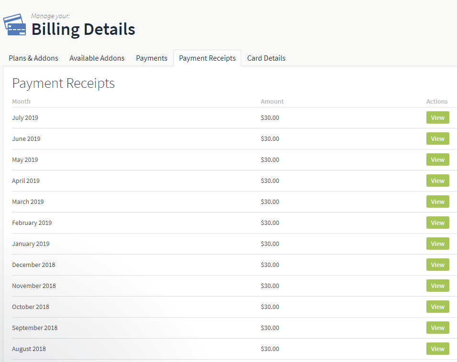This screenshot has height=362, width=457.
Task: Click the $30.00 amount for August 2018
Action: [x=270, y=349]
